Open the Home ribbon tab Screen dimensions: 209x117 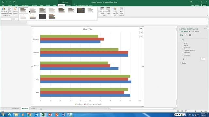[x=10, y=5]
